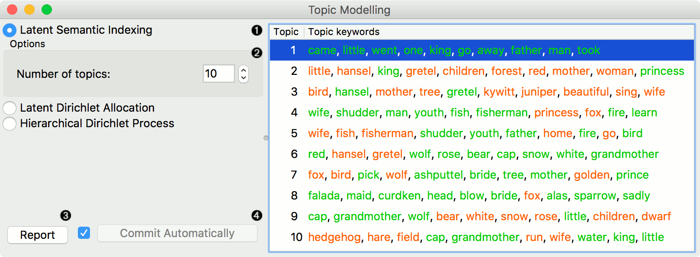The width and height of the screenshot is (700, 257).
Task: Click the Topic keywords column header
Action: pos(344,32)
